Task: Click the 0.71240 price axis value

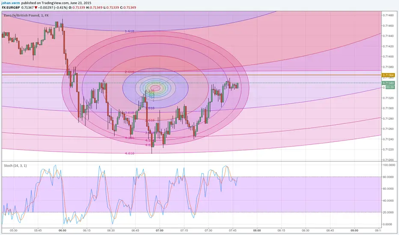Action: coord(389,139)
